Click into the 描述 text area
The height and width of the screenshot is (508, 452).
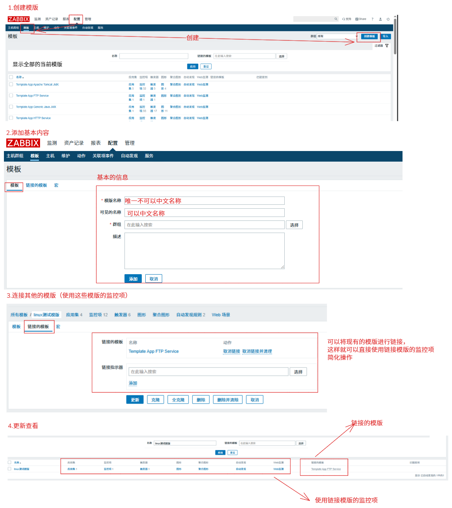tap(205, 251)
